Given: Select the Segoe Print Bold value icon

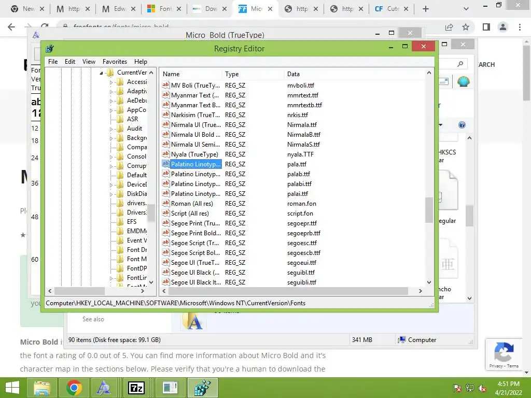Looking at the screenshot, I should [x=165, y=233].
